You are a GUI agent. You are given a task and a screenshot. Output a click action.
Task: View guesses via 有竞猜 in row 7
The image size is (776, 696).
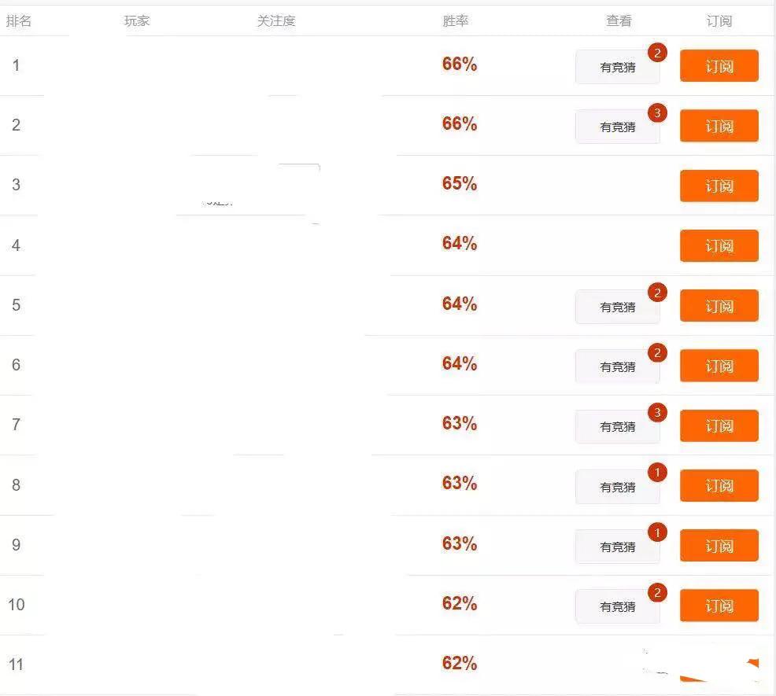tap(617, 427)
